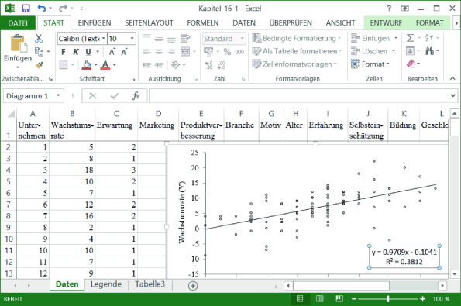Image resolution: width=461 pixels, height=306 pixels.
Task: Undo the last action
Action: (42, 9)
